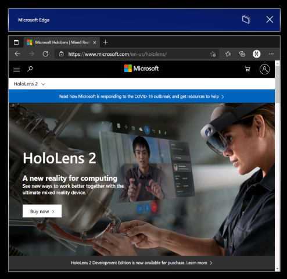
Task: Go back to the previous page
Action: [x=17, y=54]
